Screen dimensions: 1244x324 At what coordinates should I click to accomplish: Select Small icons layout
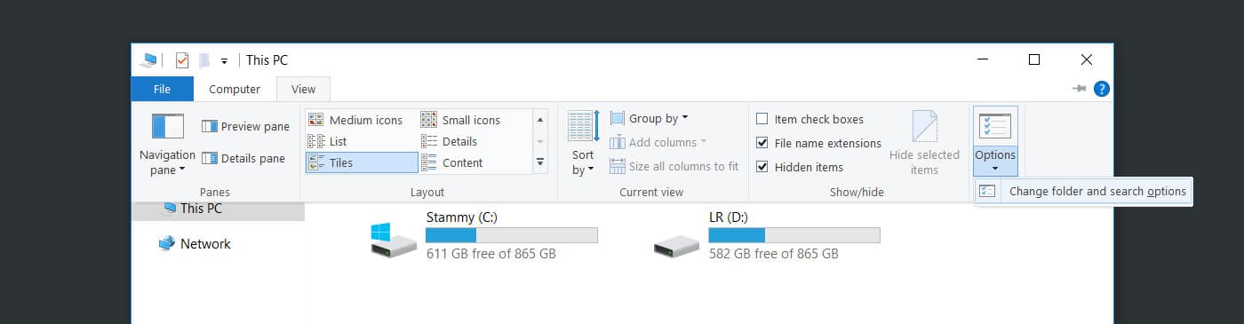[461, 120]
